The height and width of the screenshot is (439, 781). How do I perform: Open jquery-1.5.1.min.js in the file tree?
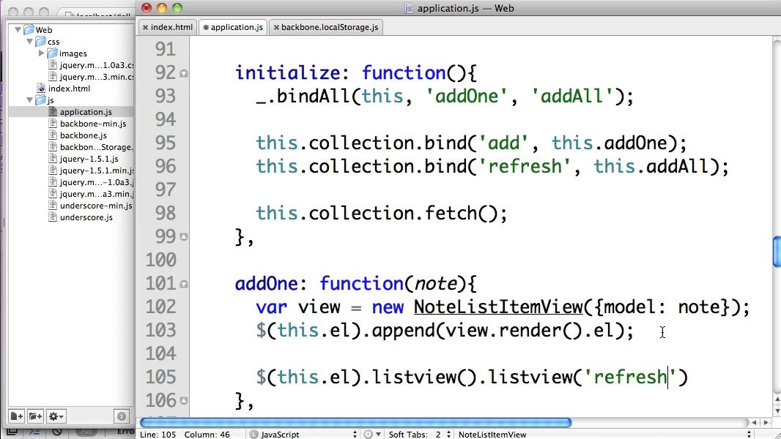click(97, 170)
